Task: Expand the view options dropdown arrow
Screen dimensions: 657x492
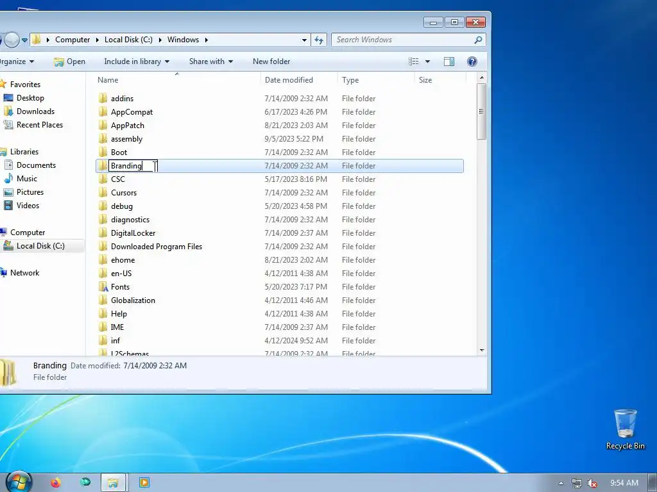Action: [427, 61]
